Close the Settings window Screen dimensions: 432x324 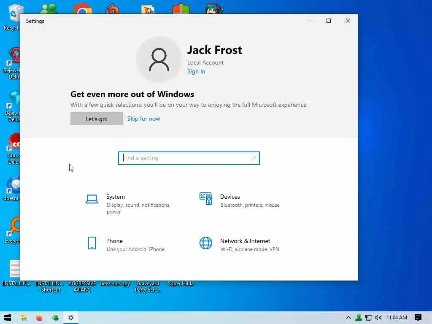click(348, 21)
